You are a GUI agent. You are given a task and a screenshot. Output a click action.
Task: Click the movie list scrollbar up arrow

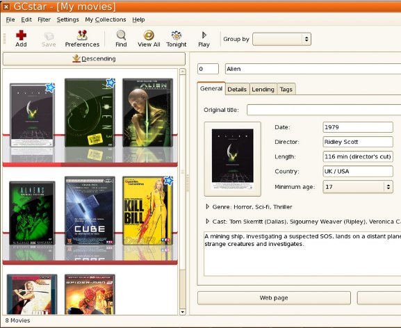coord(182,72)
